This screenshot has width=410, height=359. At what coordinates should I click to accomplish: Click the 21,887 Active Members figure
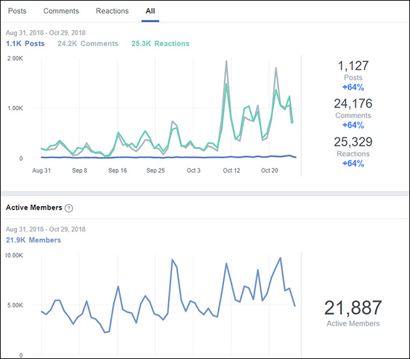[x=353, y=308]
